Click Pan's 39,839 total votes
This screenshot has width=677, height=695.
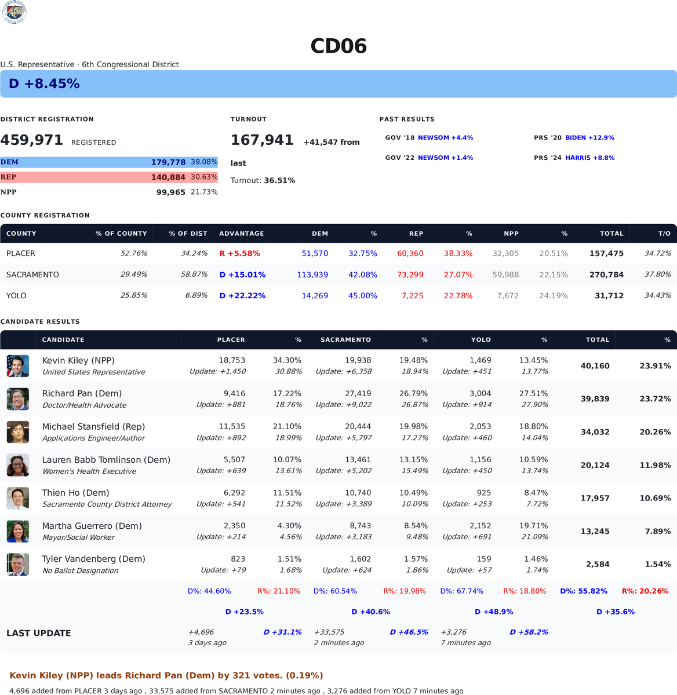[595, 399]
